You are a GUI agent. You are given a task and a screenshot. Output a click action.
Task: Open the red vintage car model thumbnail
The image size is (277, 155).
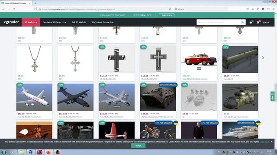click(x=199, y=59)
